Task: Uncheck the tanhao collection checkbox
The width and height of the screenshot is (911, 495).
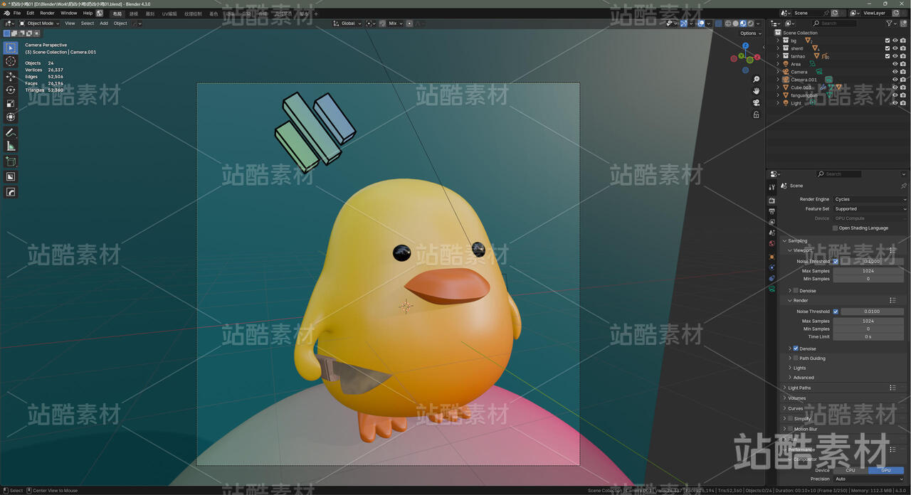Action: 888,56
